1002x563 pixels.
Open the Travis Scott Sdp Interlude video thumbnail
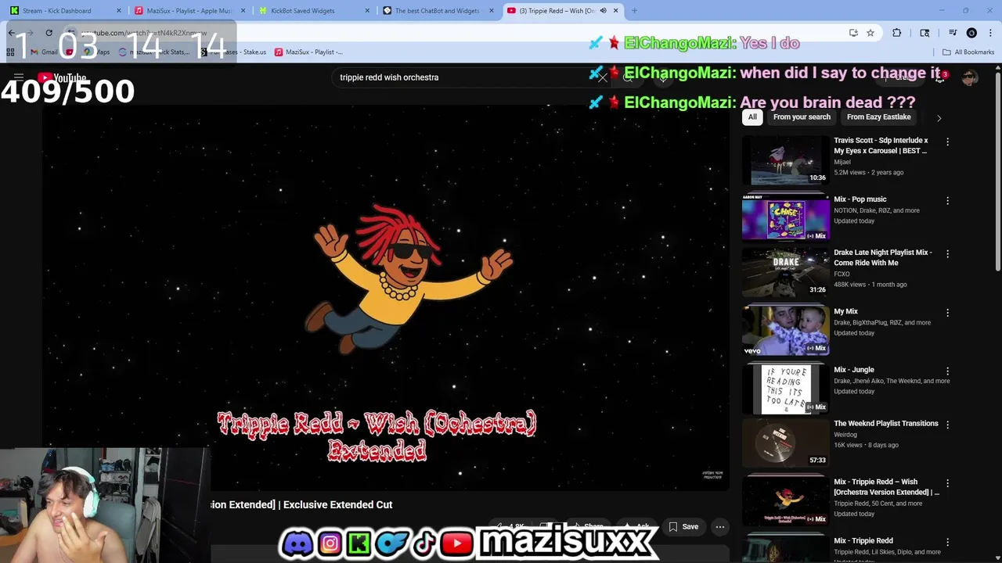click(x=785, y=160)
